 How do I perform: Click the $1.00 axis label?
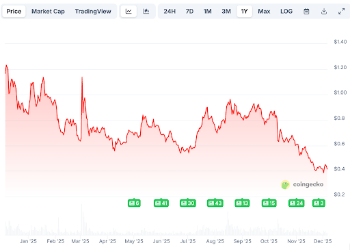pos(340,92)
